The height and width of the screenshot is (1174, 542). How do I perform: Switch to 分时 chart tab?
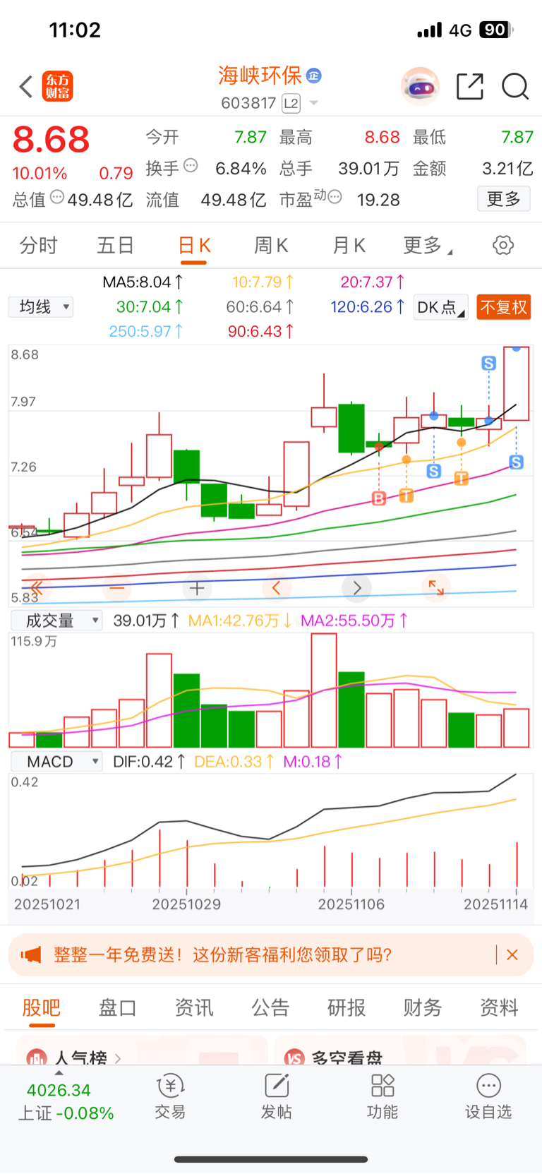(38, 246)
